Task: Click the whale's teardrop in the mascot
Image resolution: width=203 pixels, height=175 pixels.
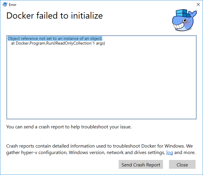Action: 189,20
